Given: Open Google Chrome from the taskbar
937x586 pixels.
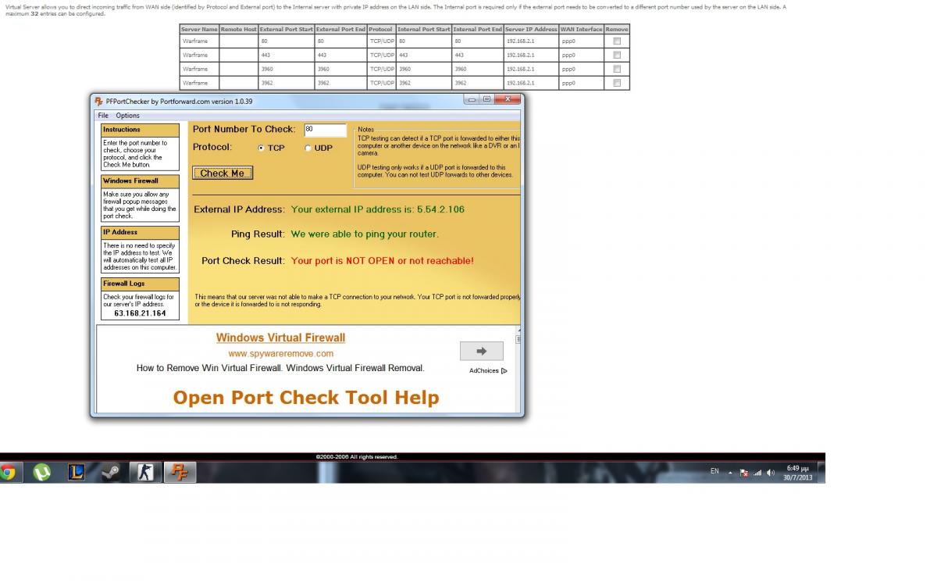Looking at the screenshot, I should pyautogui.click(x=8, y=472).
